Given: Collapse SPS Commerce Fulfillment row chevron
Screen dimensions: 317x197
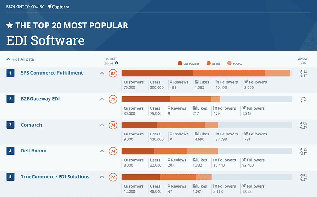Looking at the screenshot, I should tap(102, 73).
